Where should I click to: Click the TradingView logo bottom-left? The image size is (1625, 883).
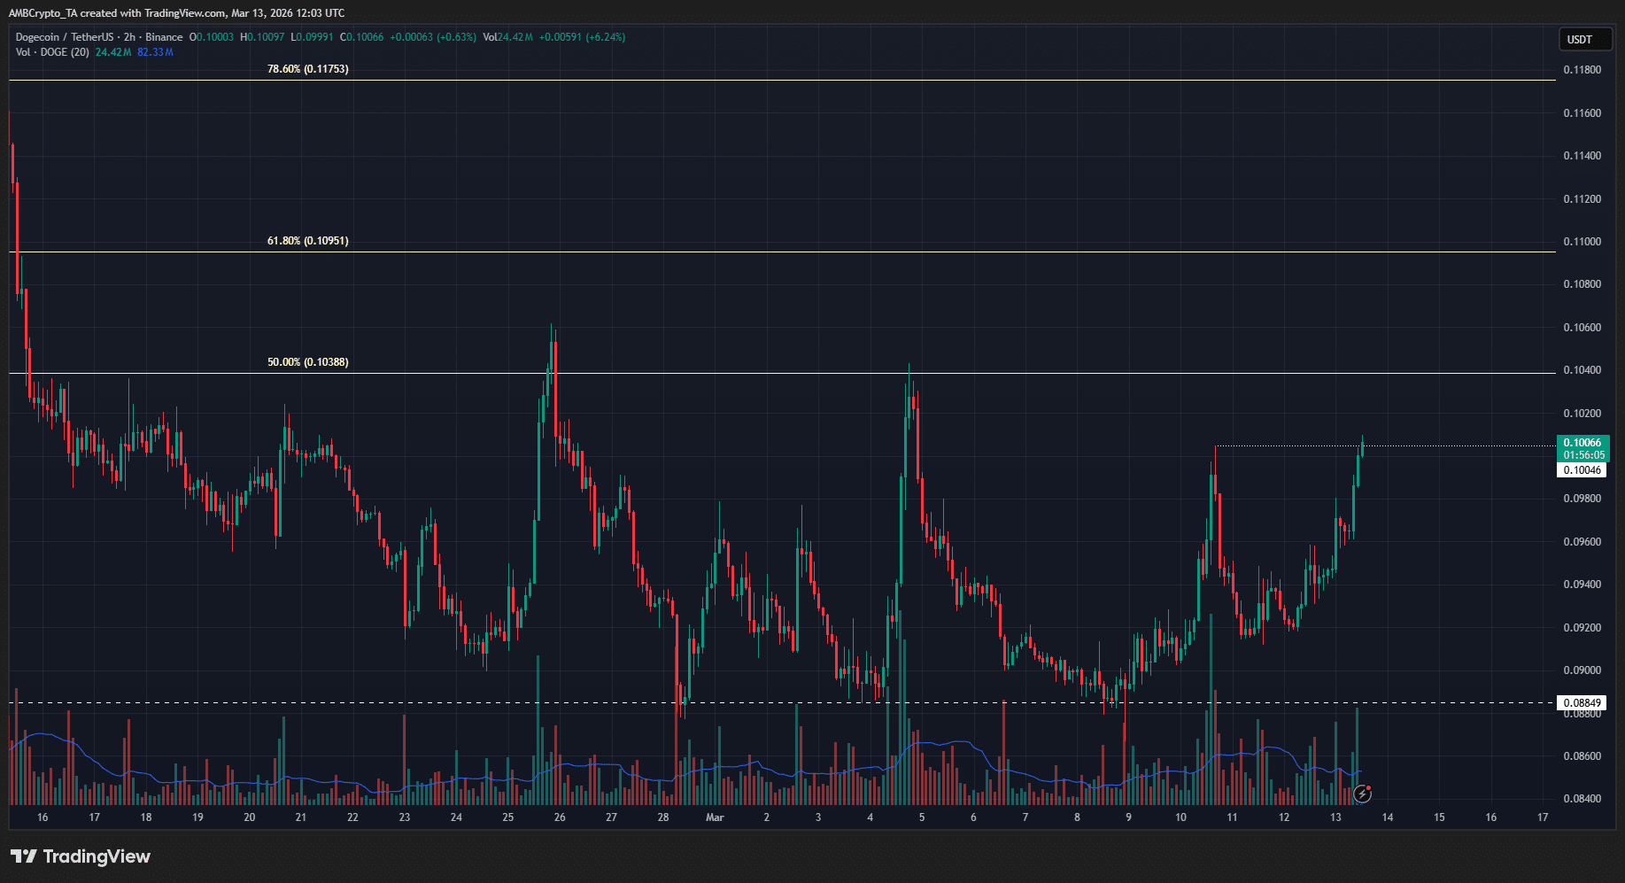point(80,856)
